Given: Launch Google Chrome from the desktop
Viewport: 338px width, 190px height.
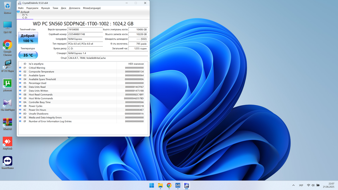Looking at the screenshot, I should [7, 48].
